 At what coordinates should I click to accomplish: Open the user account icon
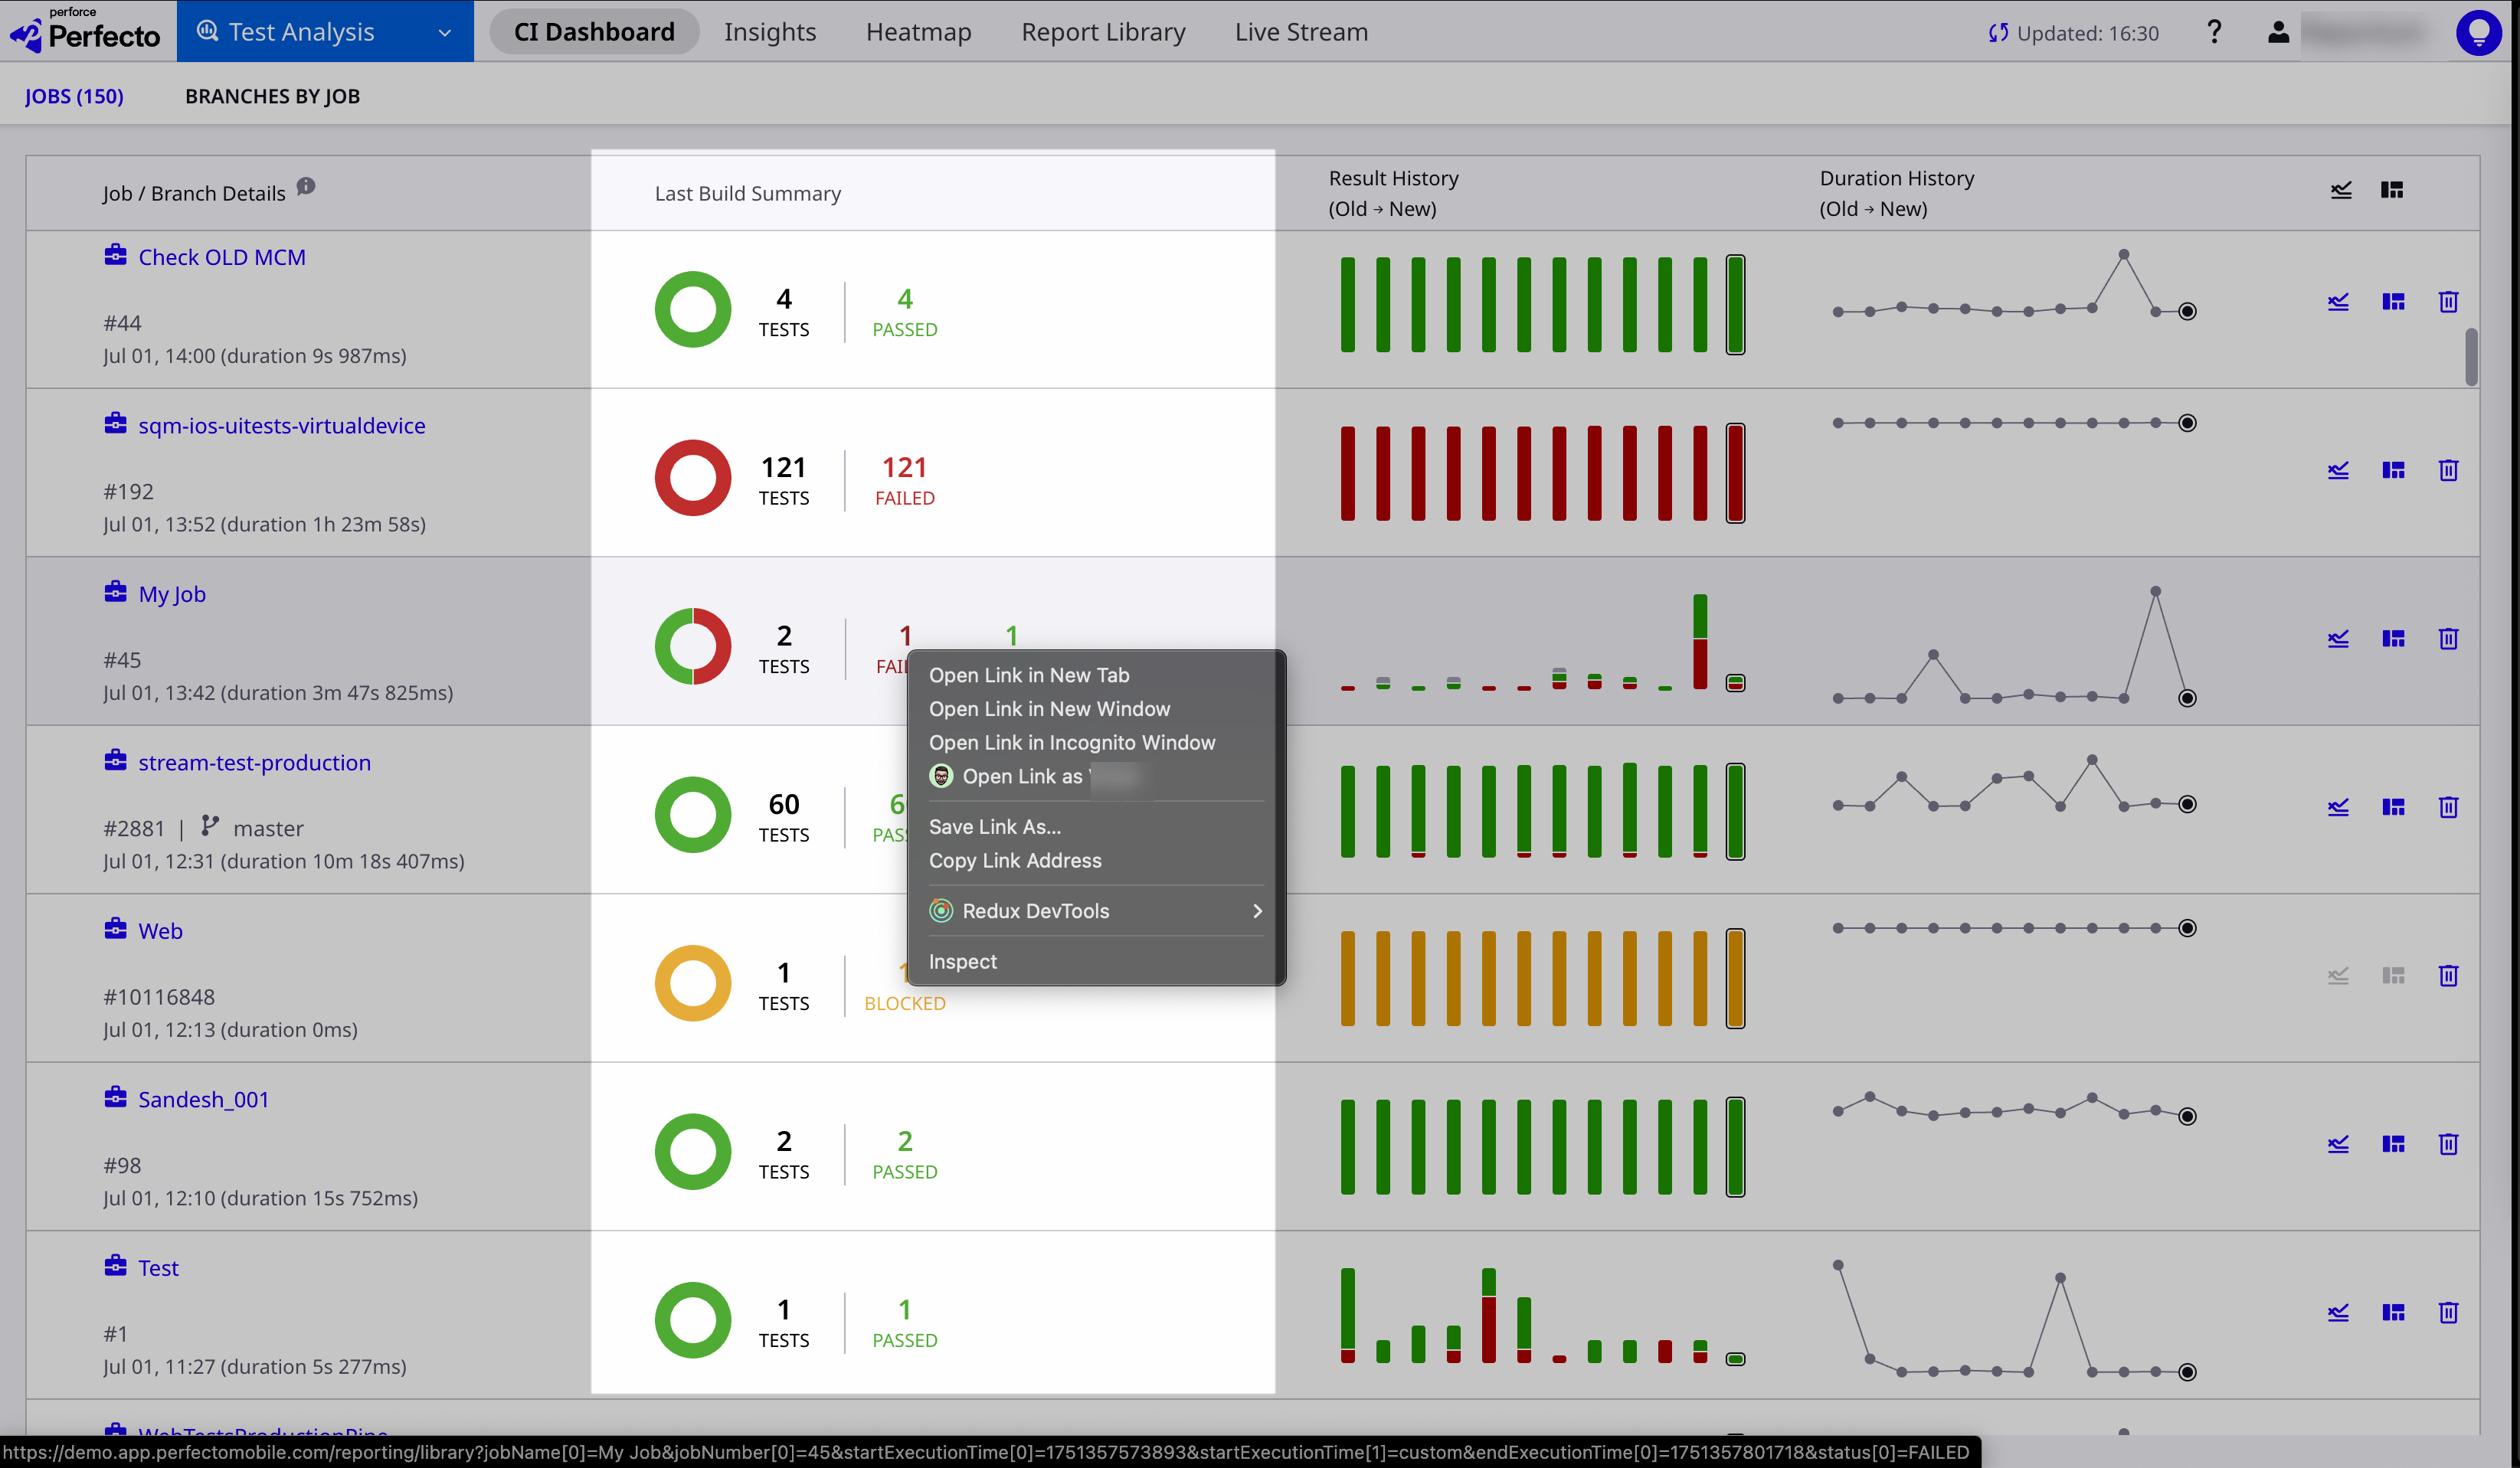tap(2278, 32)
